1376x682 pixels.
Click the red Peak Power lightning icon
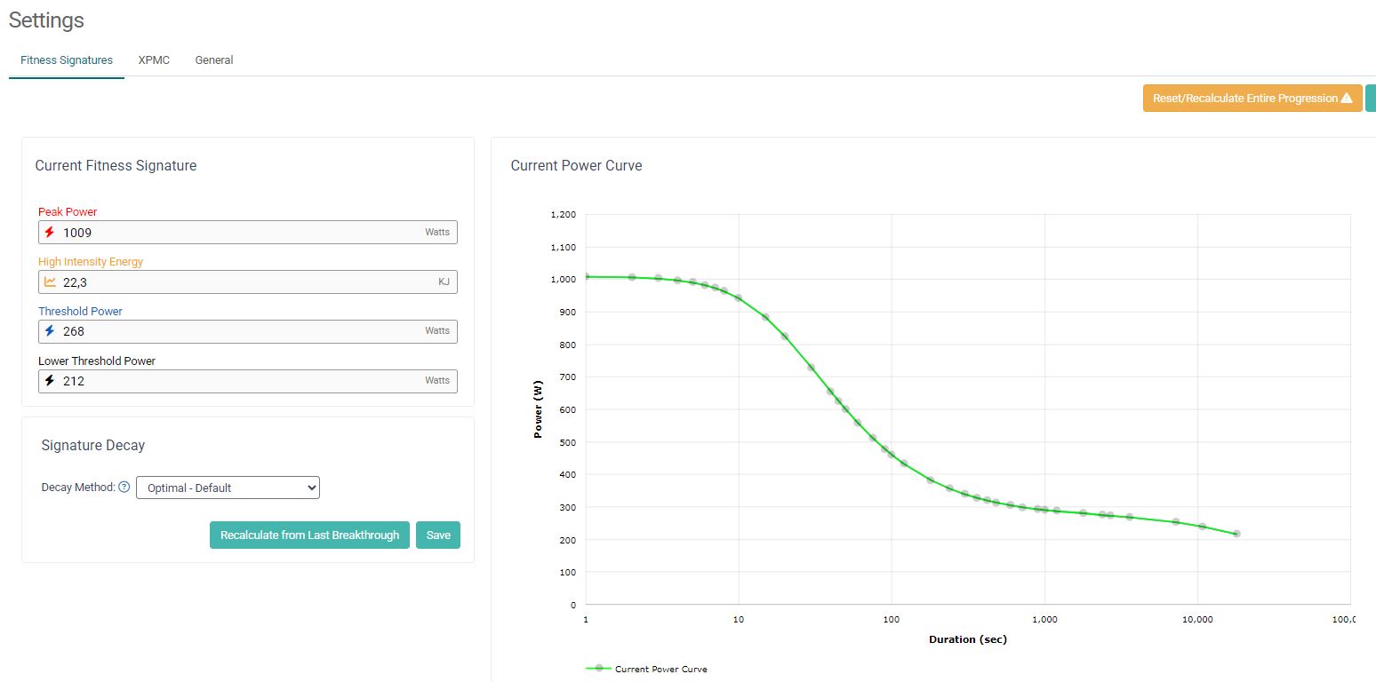pyautogui.click(x=50, y=233)
